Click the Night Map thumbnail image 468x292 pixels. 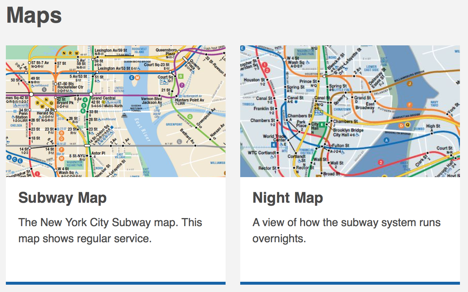tap(350, 111)
